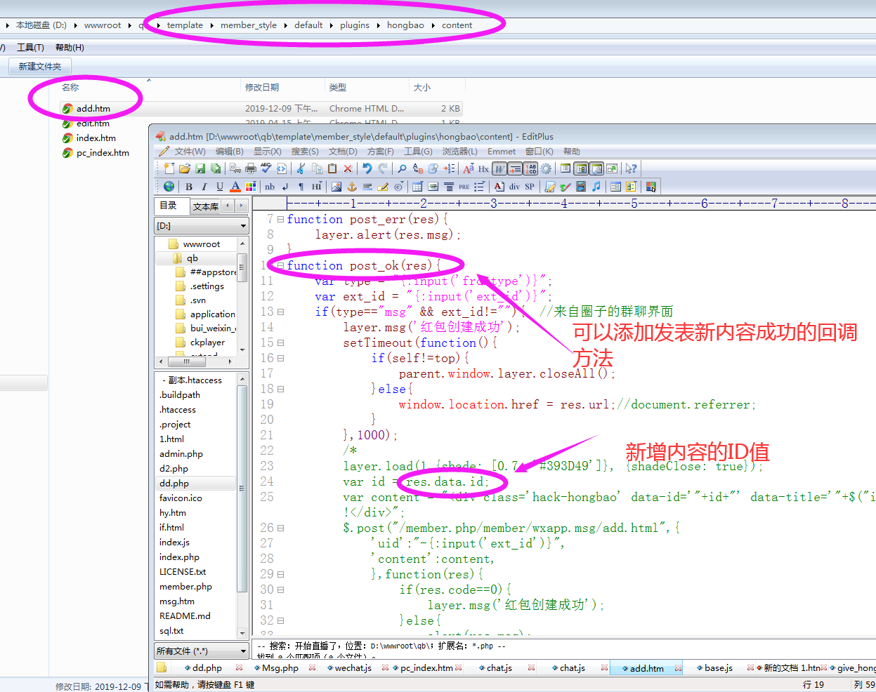The width and height of the screenshot is (876, 692).
Task: Toggle the word wrap W button
Action: coord(499,168)
